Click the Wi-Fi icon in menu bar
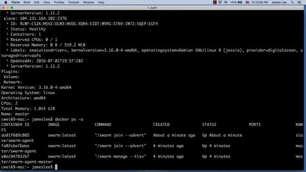The height and width of the screenshot is (172, 306). point(226,2)
